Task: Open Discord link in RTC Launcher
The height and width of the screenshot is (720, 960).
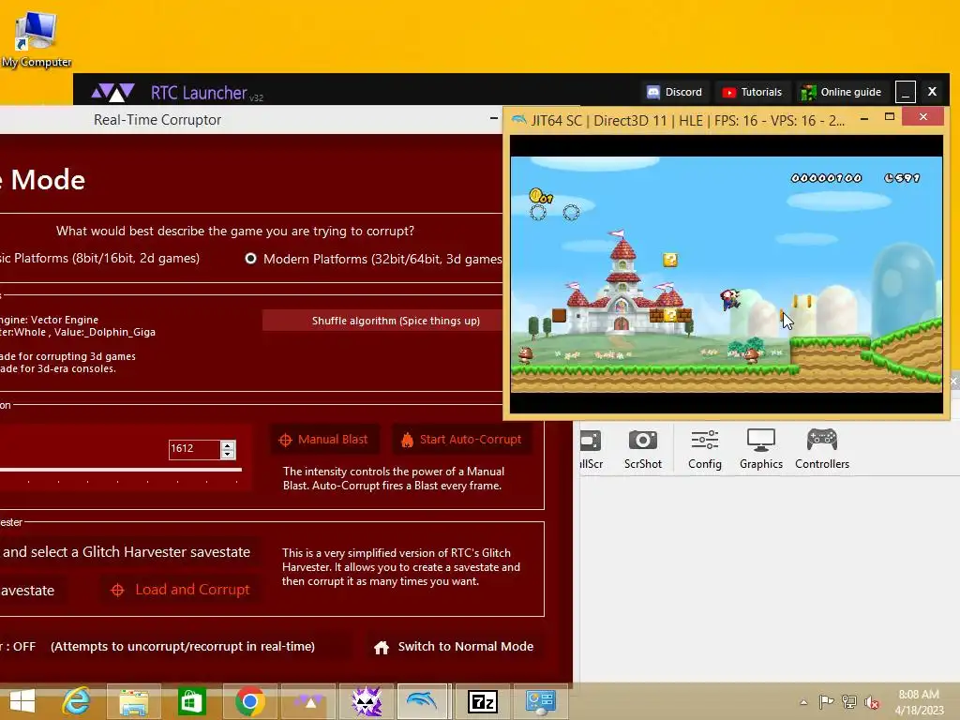Action: [674, 92]
